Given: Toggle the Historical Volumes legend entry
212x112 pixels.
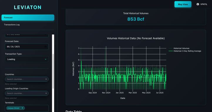Looking at the screenshot, I should coord(181,48).
